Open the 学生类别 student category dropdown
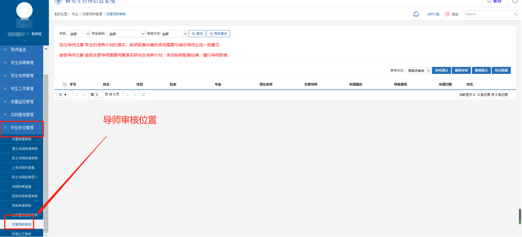The height and width of the screenshot is (237, 522). [x=126, y=33]
